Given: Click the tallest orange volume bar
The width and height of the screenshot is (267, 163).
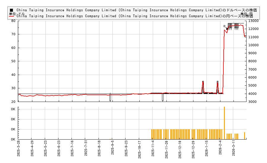Looking at the screenshot, I should pos(225,123).
